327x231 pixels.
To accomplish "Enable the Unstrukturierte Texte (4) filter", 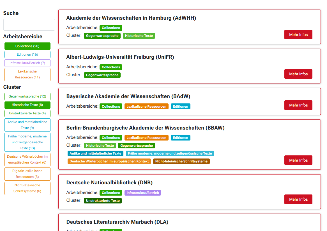I will (27, 114).
